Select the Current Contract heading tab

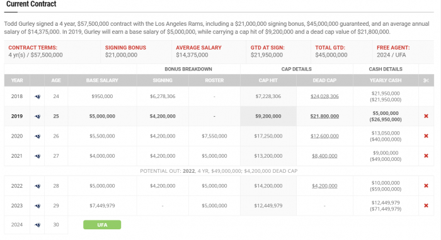pos(31,4)
